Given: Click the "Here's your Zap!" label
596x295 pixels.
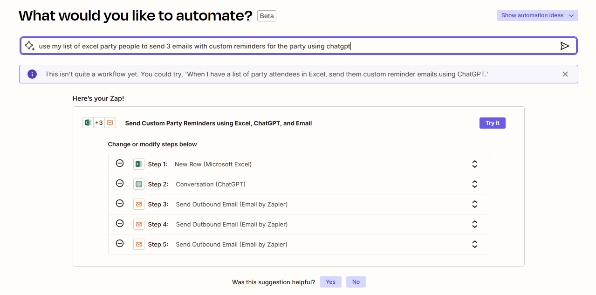Looking at the screenshot, I should pyautogui.click(x=98, y=99).
